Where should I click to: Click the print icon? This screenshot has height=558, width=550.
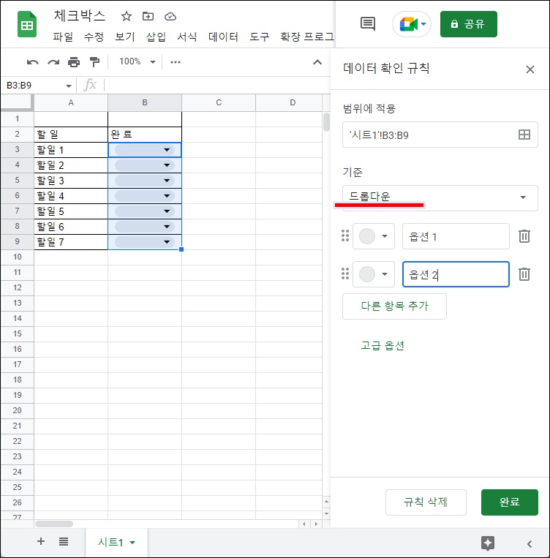click(x=74, y=62)
